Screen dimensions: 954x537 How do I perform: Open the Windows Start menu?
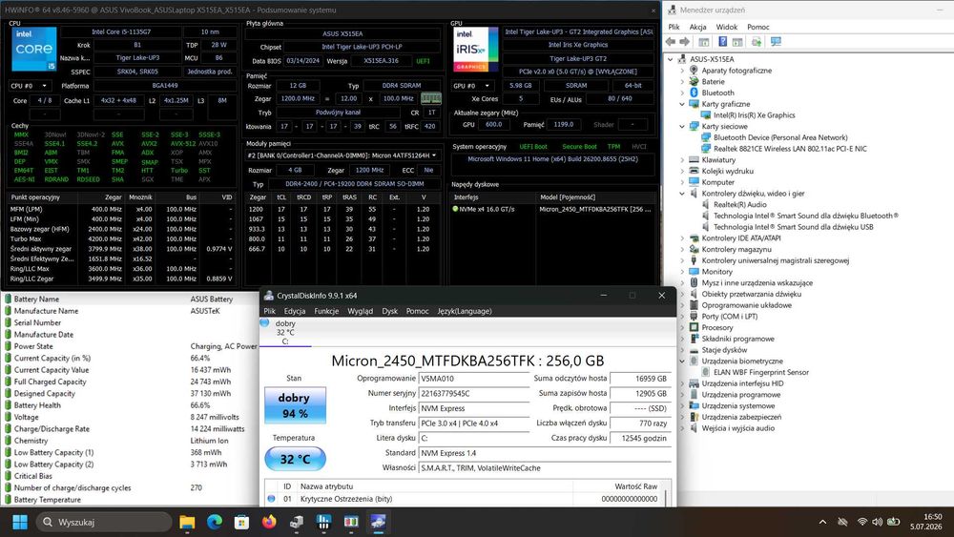point(20,522)
